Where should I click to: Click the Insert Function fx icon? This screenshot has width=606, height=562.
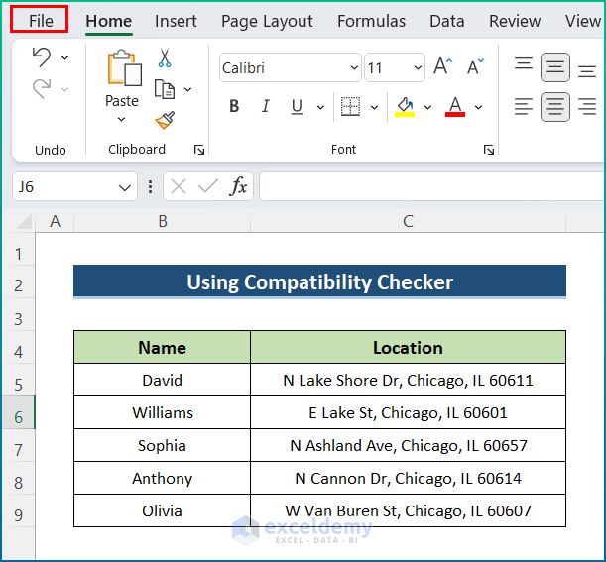tap(238, 187)
